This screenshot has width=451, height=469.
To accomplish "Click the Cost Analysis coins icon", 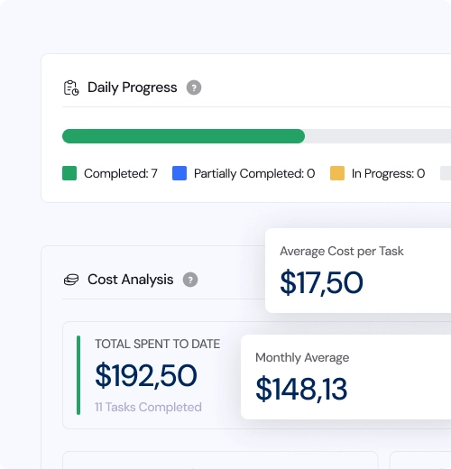I will pos(71,280).
